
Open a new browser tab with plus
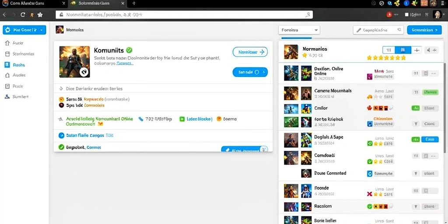tap(134, 3)
